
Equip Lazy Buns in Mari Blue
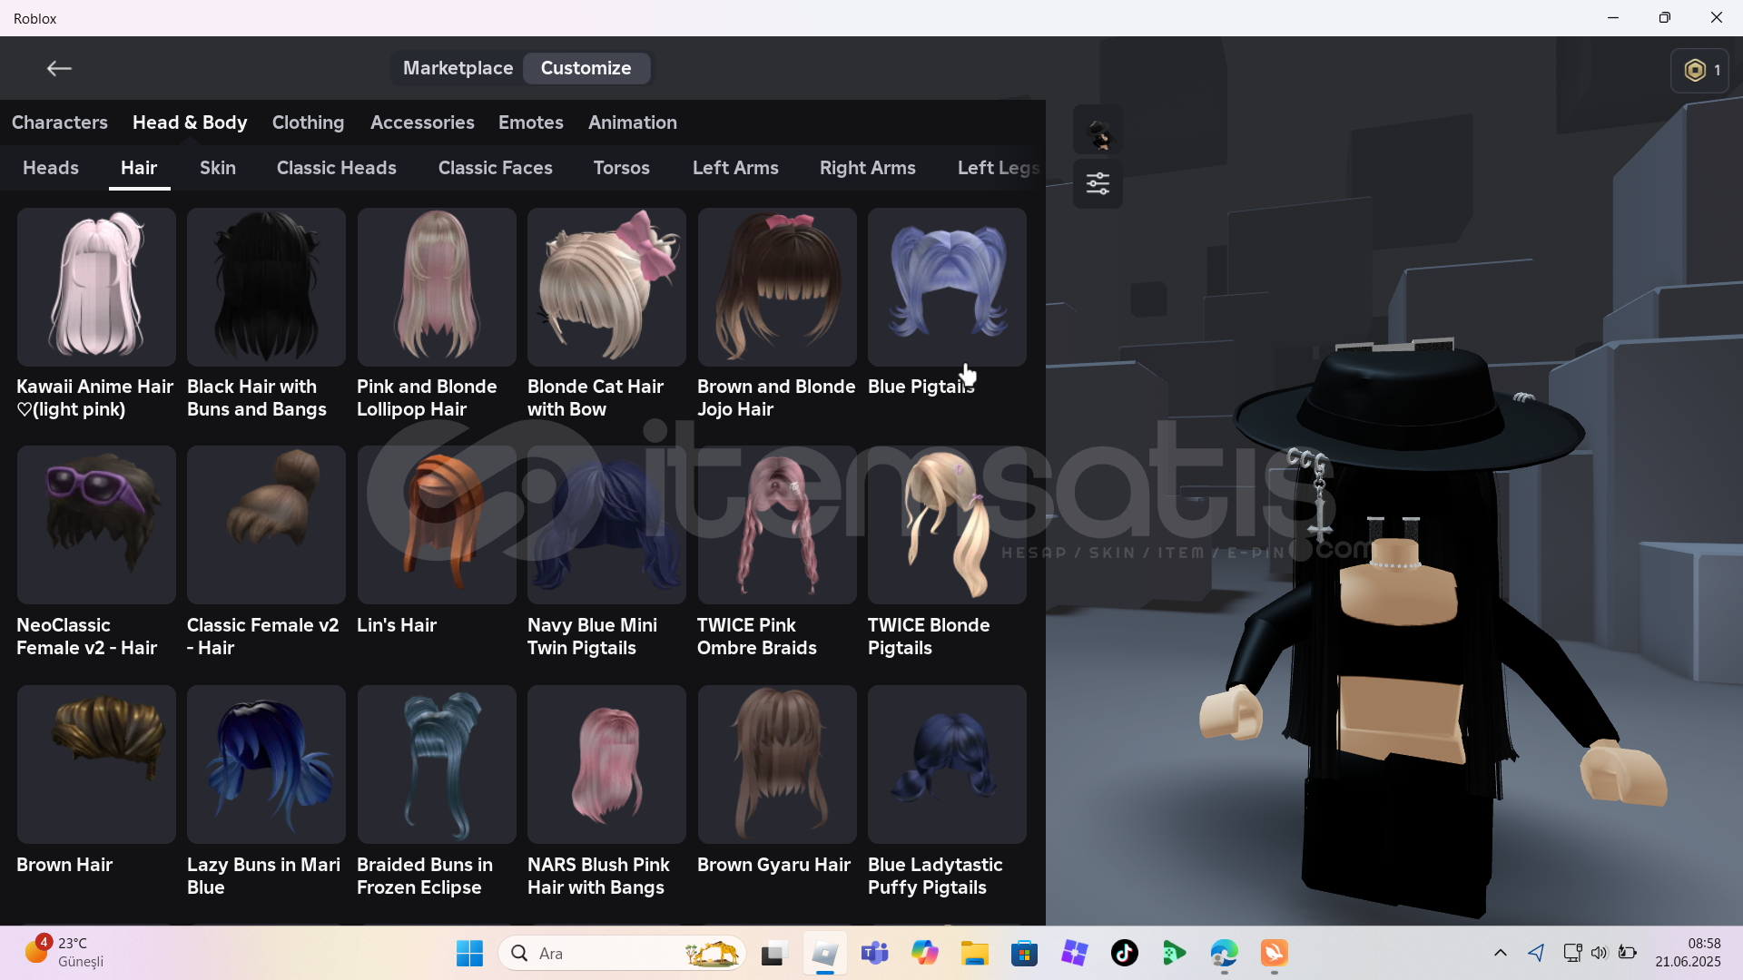point(266,764)
